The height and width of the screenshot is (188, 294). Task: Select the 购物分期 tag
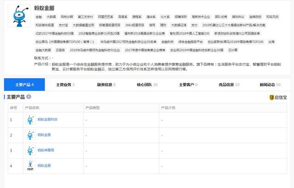(67, 17)
